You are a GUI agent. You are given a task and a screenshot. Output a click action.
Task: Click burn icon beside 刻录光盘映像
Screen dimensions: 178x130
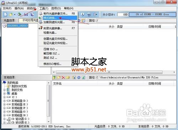pos(41,28)
